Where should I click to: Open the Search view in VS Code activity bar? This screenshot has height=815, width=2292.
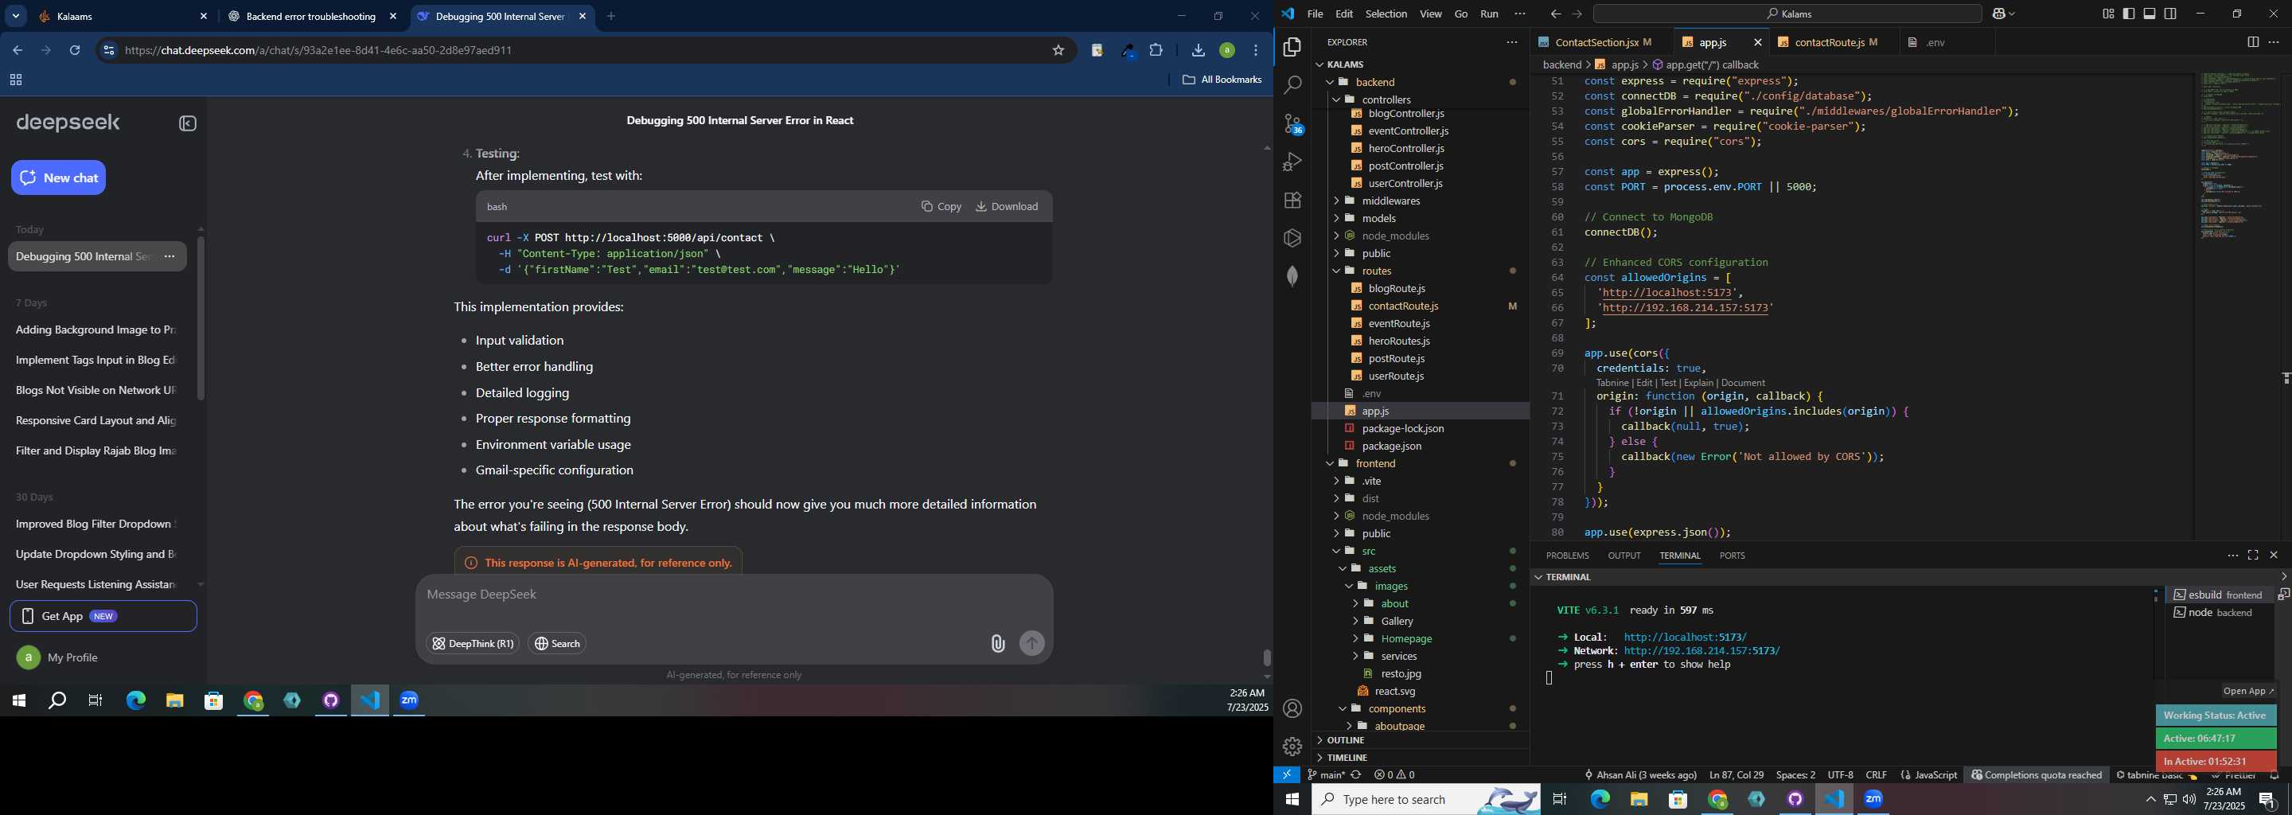pos(1292,85)
